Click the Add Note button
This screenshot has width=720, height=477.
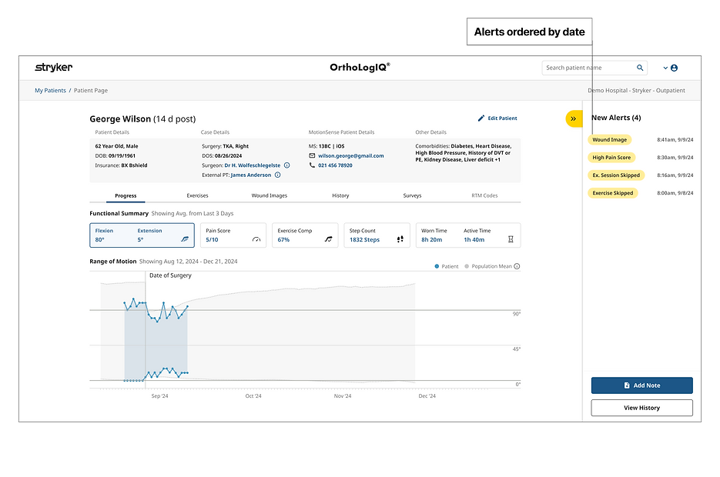point(641,385)
